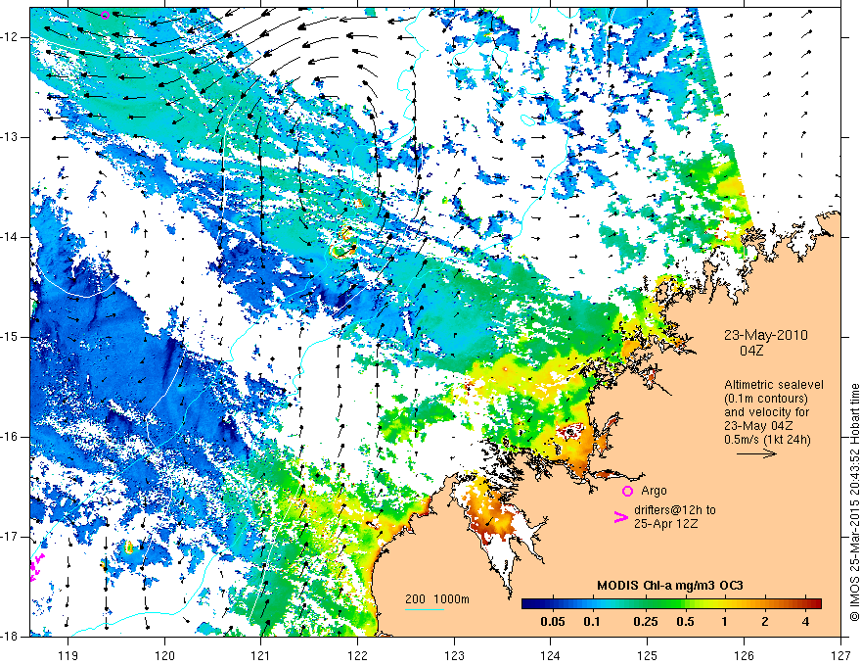The width and height of the screenshot is (861, 666).
Task: Select the 'MODIS Chl-a mg/m3 OC3' colorbar title
Action: (670, 586)
